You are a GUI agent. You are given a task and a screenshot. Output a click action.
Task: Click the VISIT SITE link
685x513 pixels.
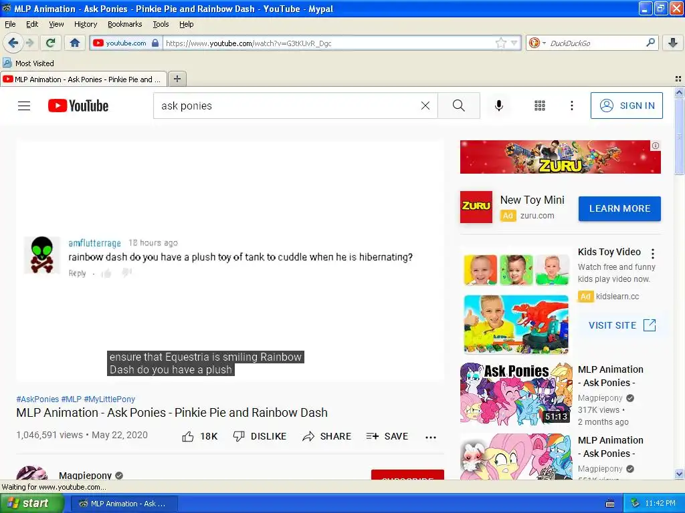point(622,325)
